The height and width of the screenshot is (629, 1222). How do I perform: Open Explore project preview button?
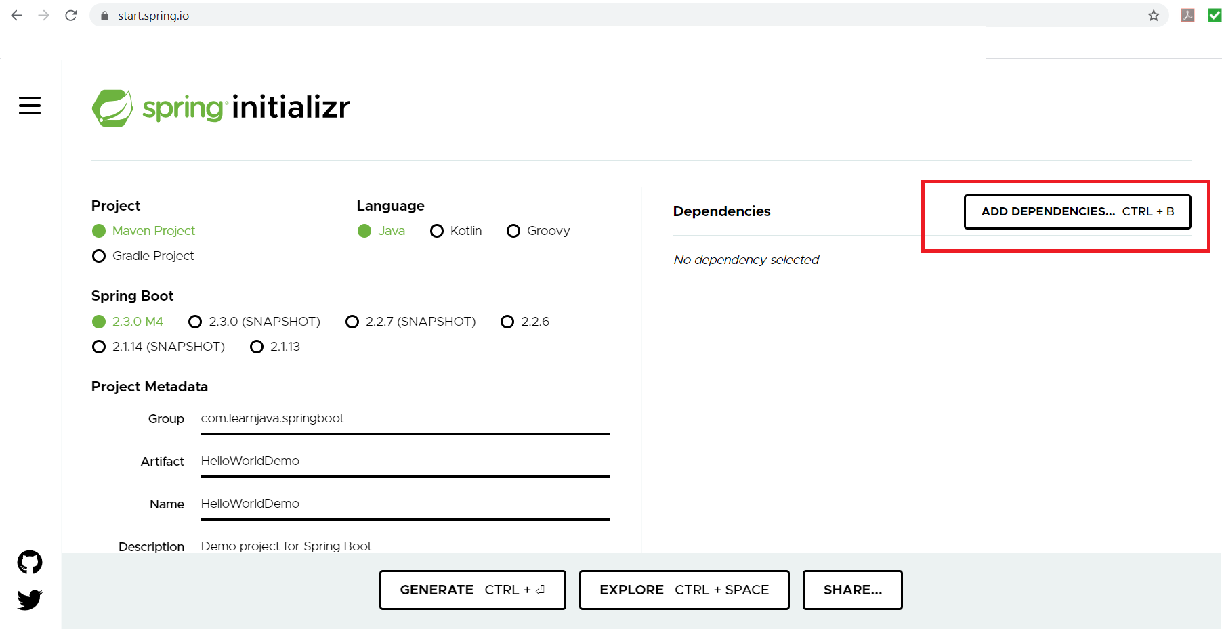point(684,590)
